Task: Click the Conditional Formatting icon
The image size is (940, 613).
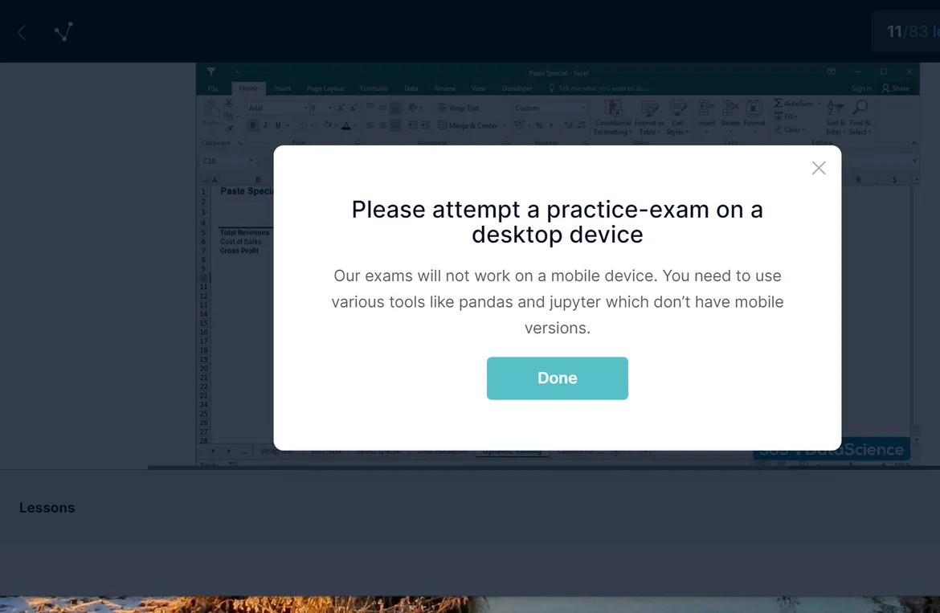Action: 613,108
